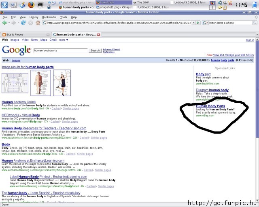Screen dimensions: 259x207
Task: Click the panel clock showing 11:45
Action: coord(242,5)
